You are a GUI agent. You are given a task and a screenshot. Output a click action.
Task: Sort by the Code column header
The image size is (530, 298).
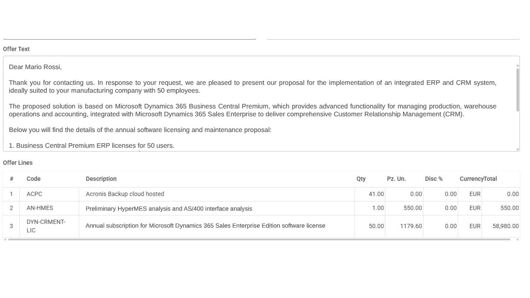click(x=34, y=179)
